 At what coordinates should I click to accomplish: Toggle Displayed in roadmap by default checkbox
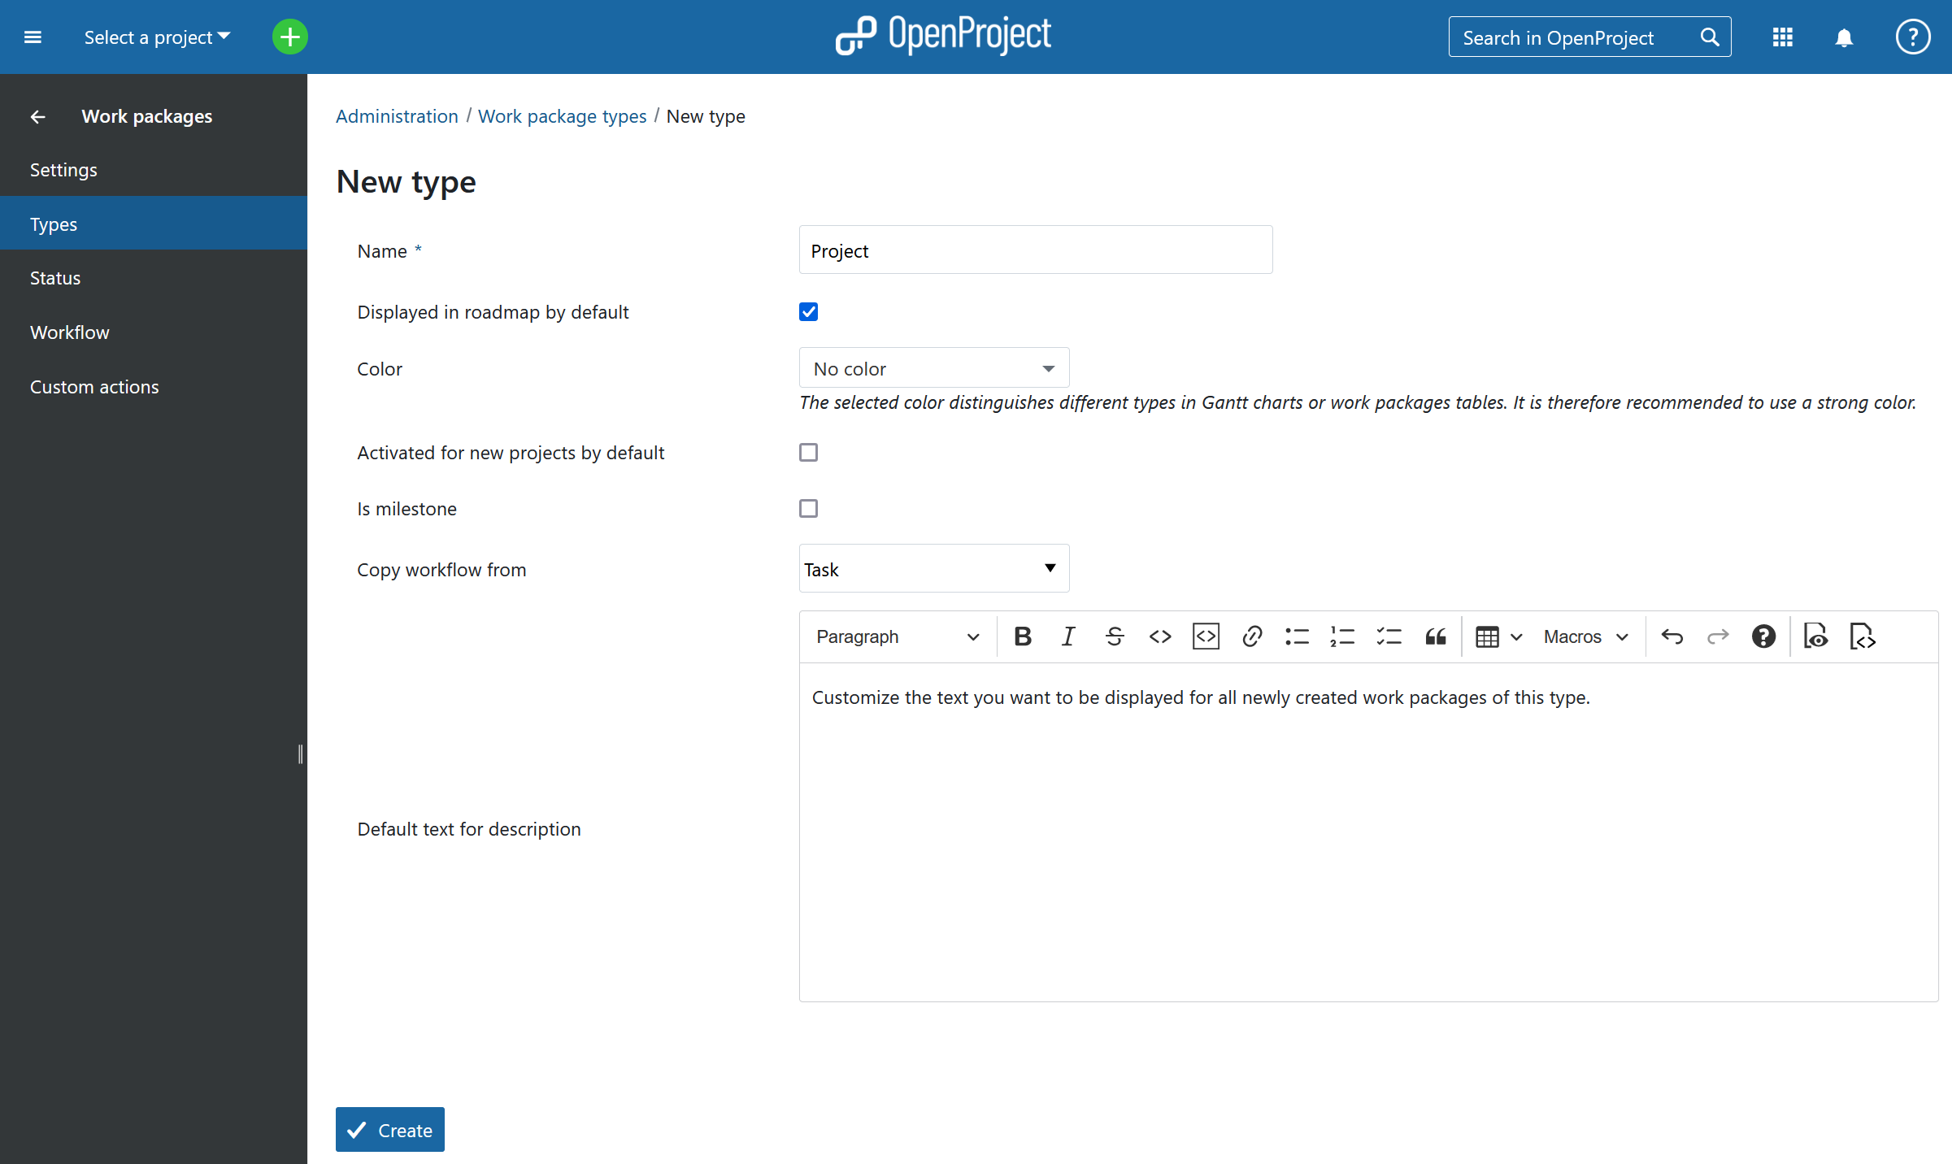point(809,312)
